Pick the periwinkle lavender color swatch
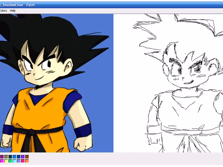This screenshot has width=223, height=167. click(x=19, y=161)
